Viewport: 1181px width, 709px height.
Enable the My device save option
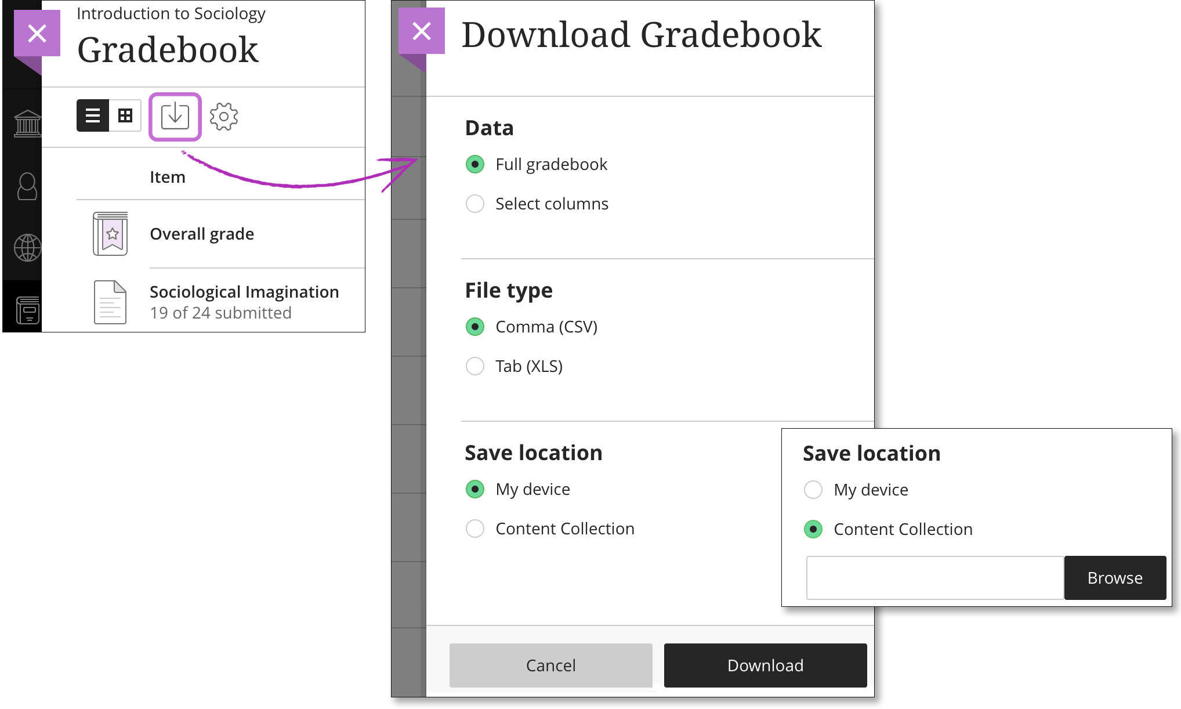[475, 489]
